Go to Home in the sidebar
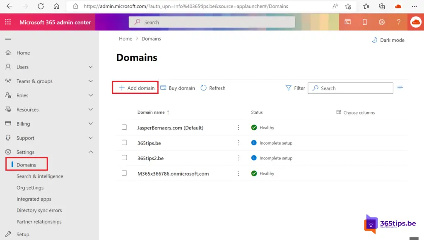 click(23, 53)
